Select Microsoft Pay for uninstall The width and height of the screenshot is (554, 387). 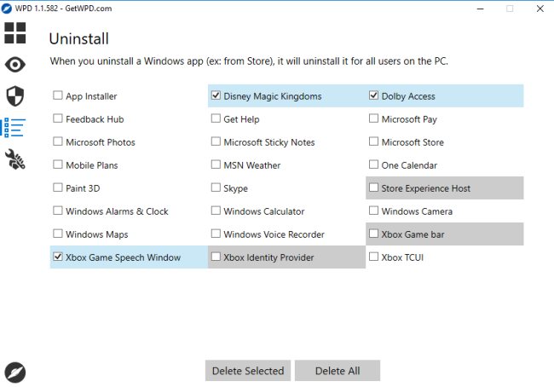click(373, 118)
